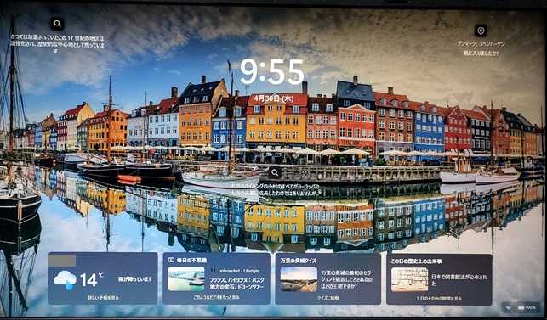Click the Wi-Fi icon in the bottom-right tray
547x320 pixels.
click(508, 308)
